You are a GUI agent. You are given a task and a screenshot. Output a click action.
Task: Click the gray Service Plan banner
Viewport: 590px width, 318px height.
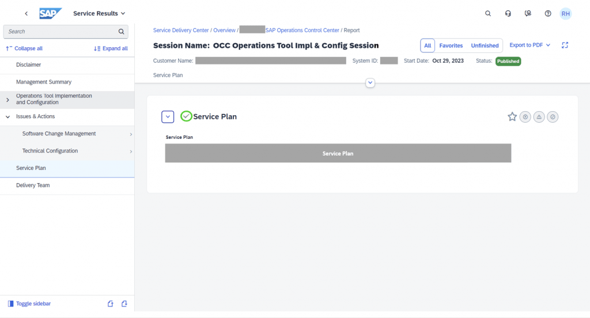[338, 153]
